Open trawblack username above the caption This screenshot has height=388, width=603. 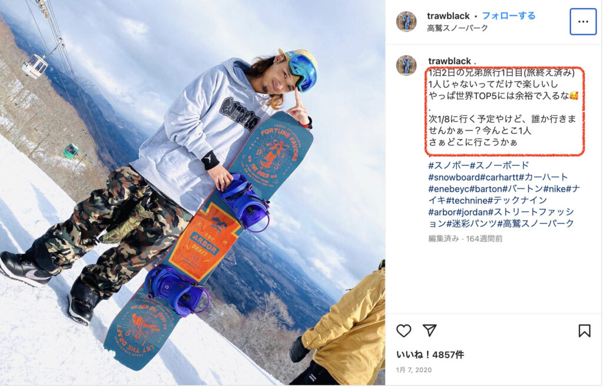click(x=449, y=61)
